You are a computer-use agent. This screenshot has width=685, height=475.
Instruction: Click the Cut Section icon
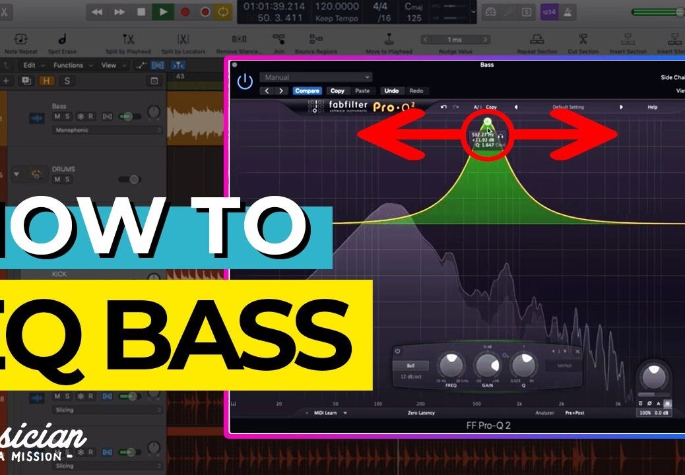point(583,40)
